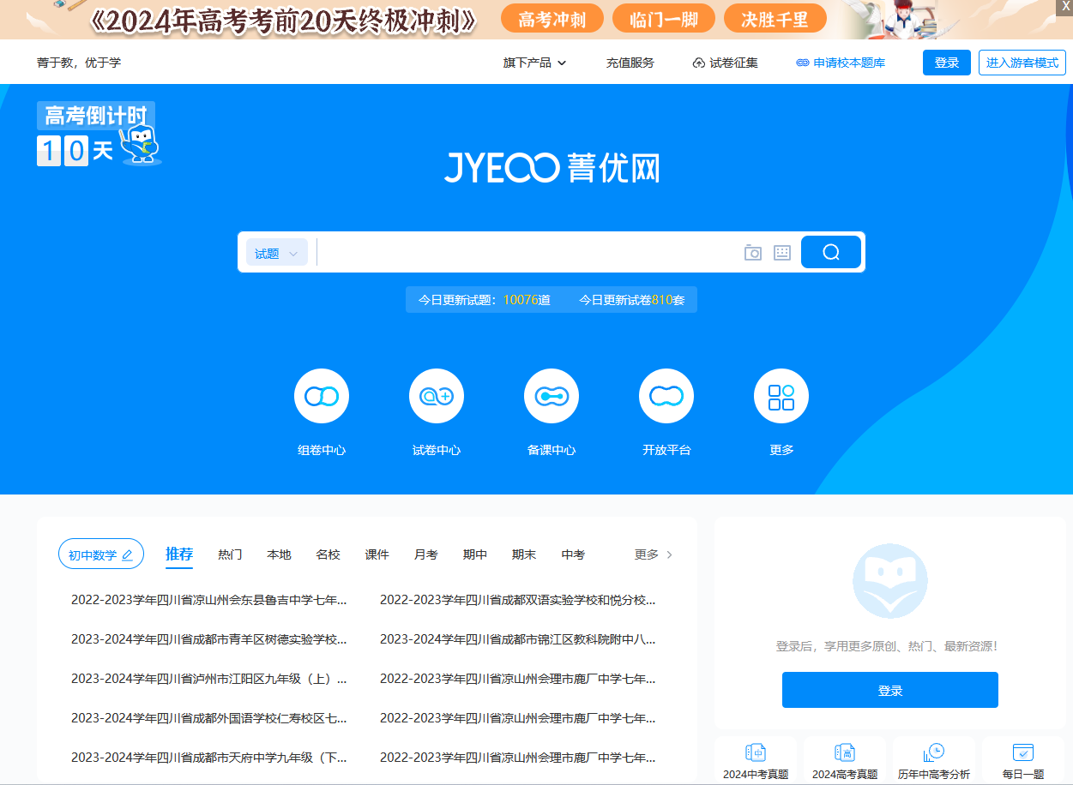Expand 更多 tab categories arrow
Screen dimensions: 1073x785
[x=669, y=554]
